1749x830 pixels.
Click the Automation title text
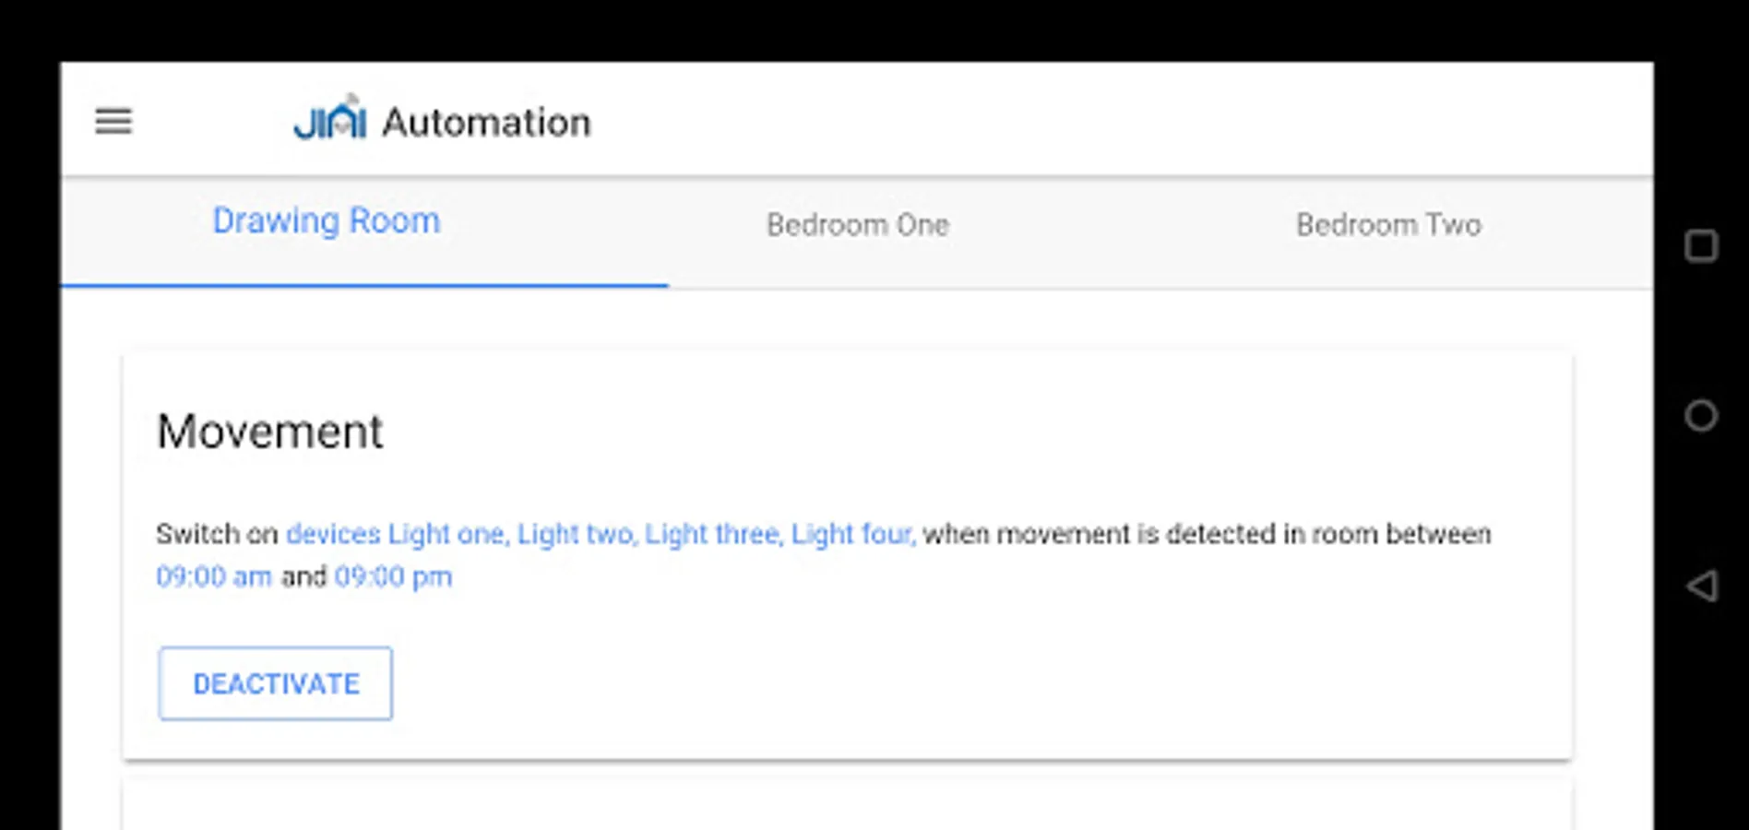pos(486,123)
